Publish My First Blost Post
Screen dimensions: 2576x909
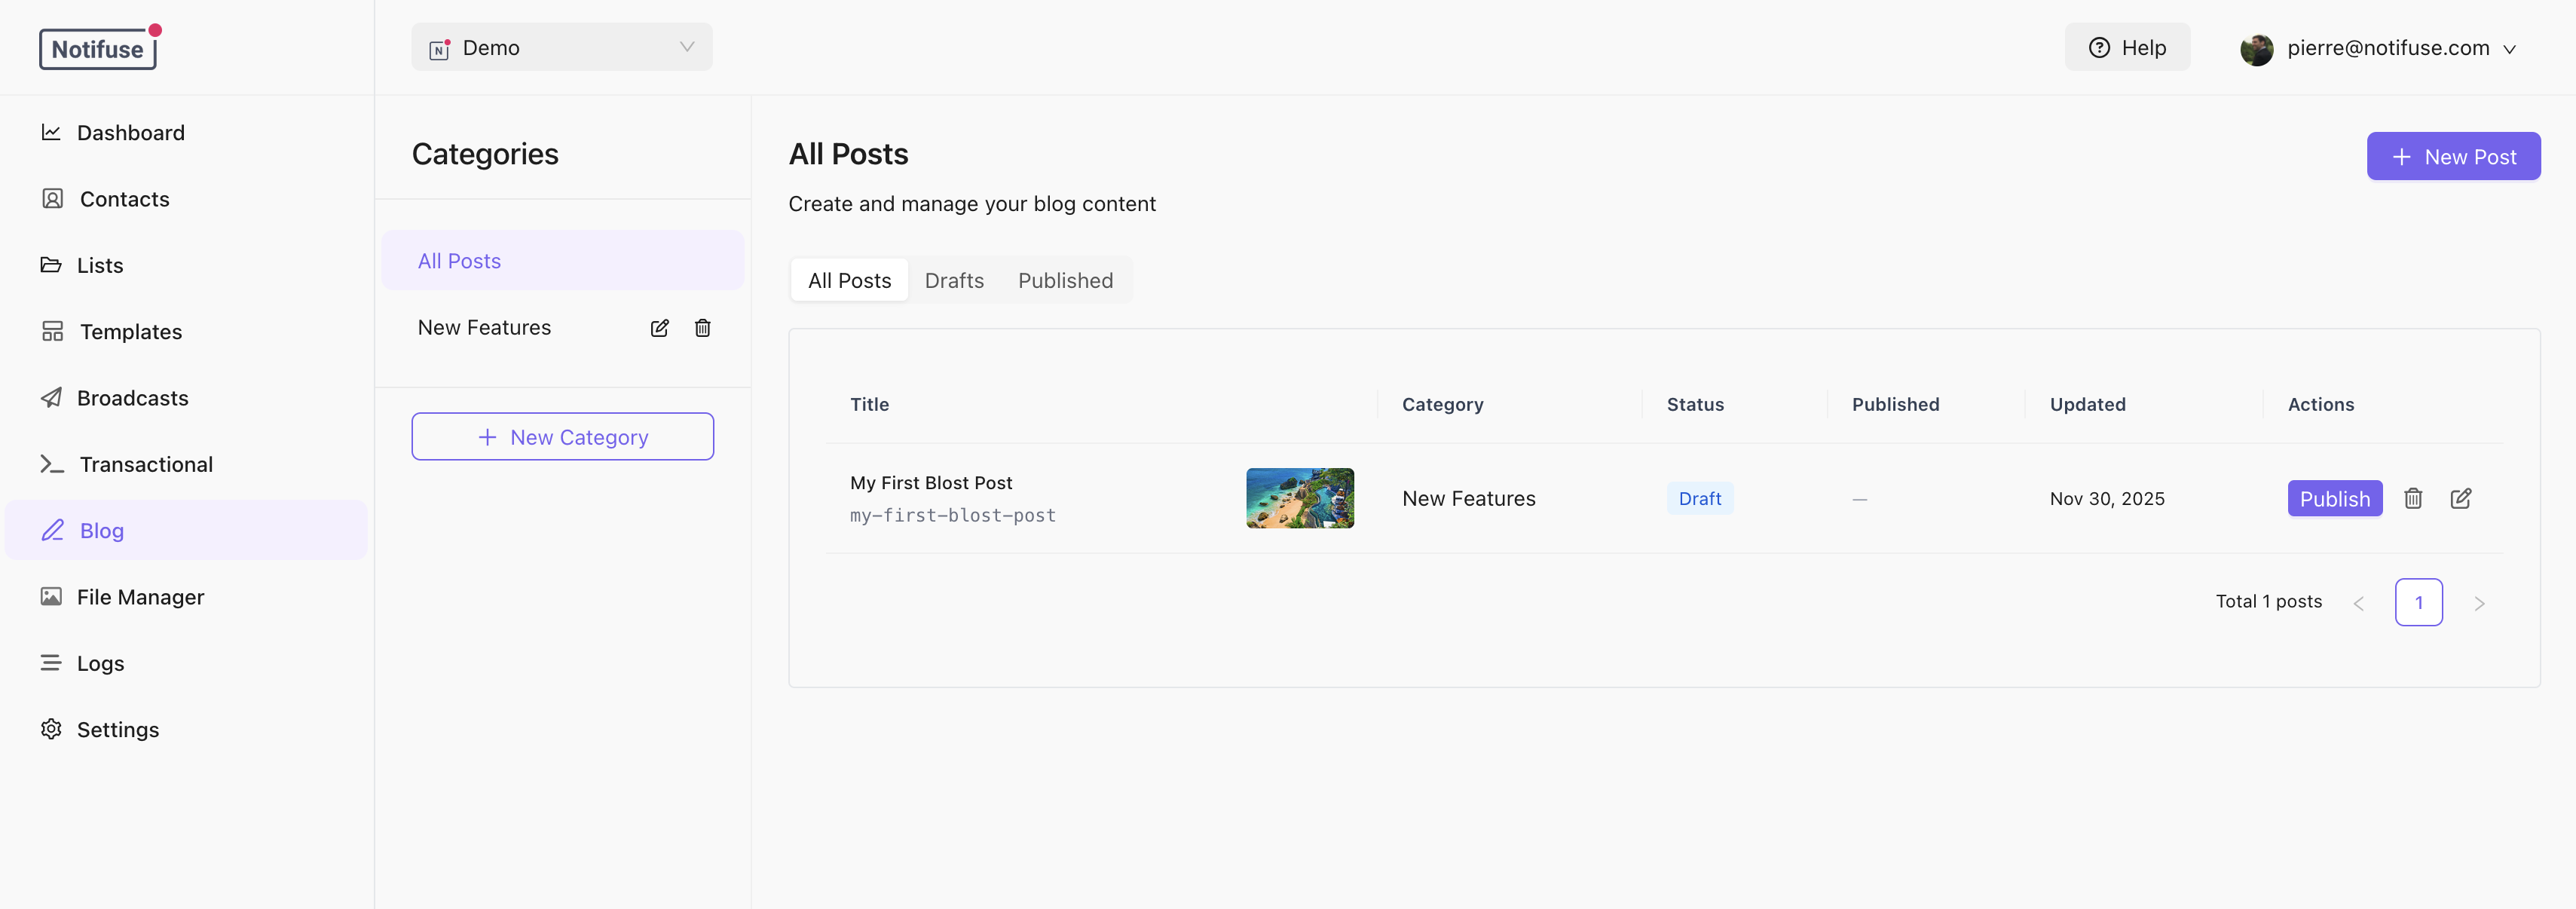pos(2335,498)
